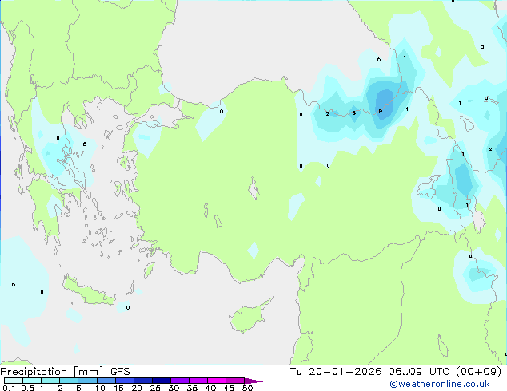This screenshot has width=507, height=391.
Task: Select the 30–35 mm purple legend swatch
Action: [180, 381]
